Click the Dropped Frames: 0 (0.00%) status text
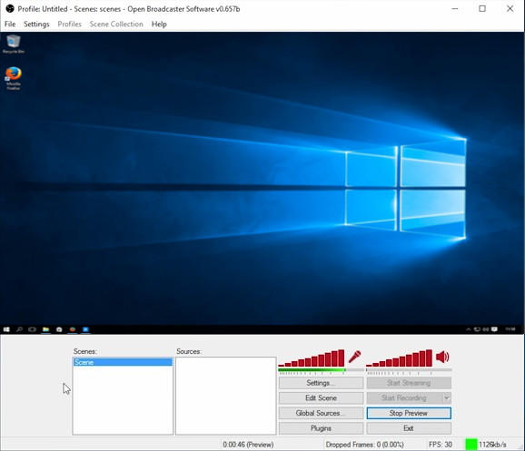Screen dimensions: 525x451 (364, 445)
